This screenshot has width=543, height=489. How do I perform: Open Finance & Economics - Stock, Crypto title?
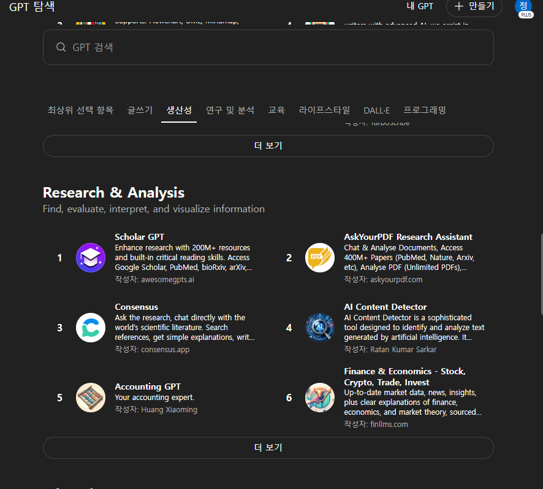pyautogui.click(x=405, y=377)
